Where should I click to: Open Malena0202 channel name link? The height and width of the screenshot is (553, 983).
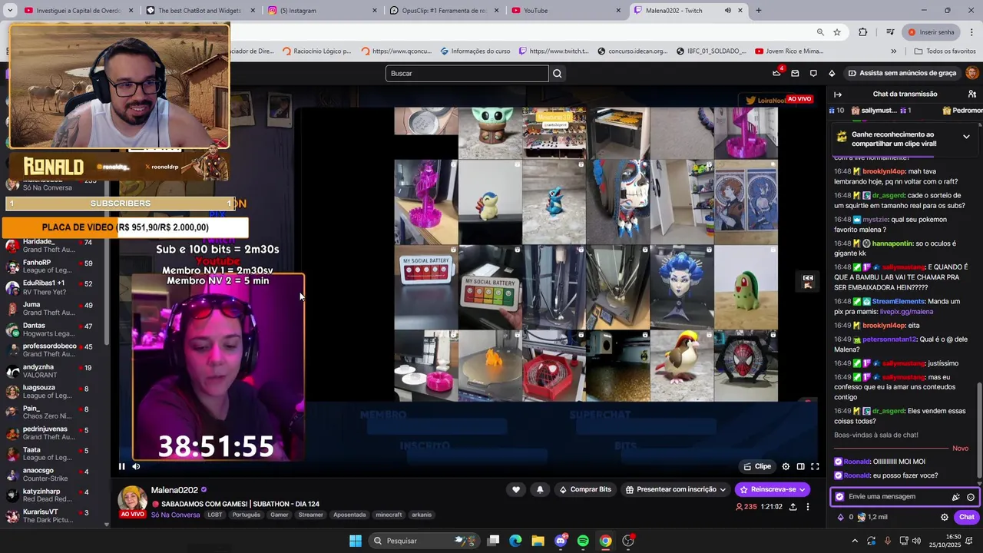click(174, 490)
